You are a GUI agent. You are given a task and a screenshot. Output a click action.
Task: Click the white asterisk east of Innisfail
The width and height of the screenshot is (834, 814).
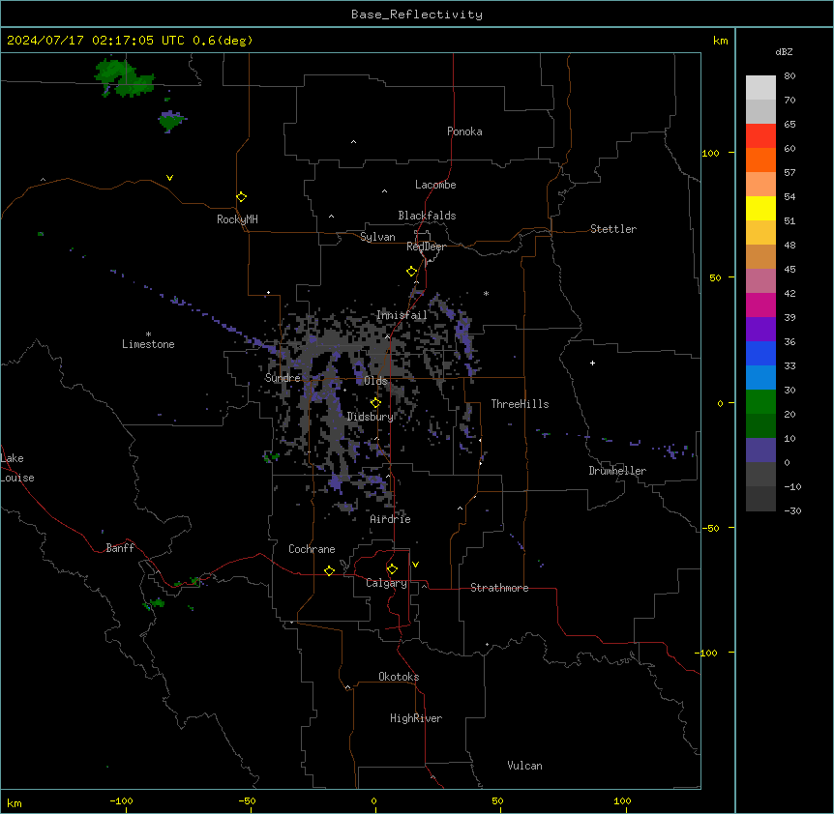(486, 293)
